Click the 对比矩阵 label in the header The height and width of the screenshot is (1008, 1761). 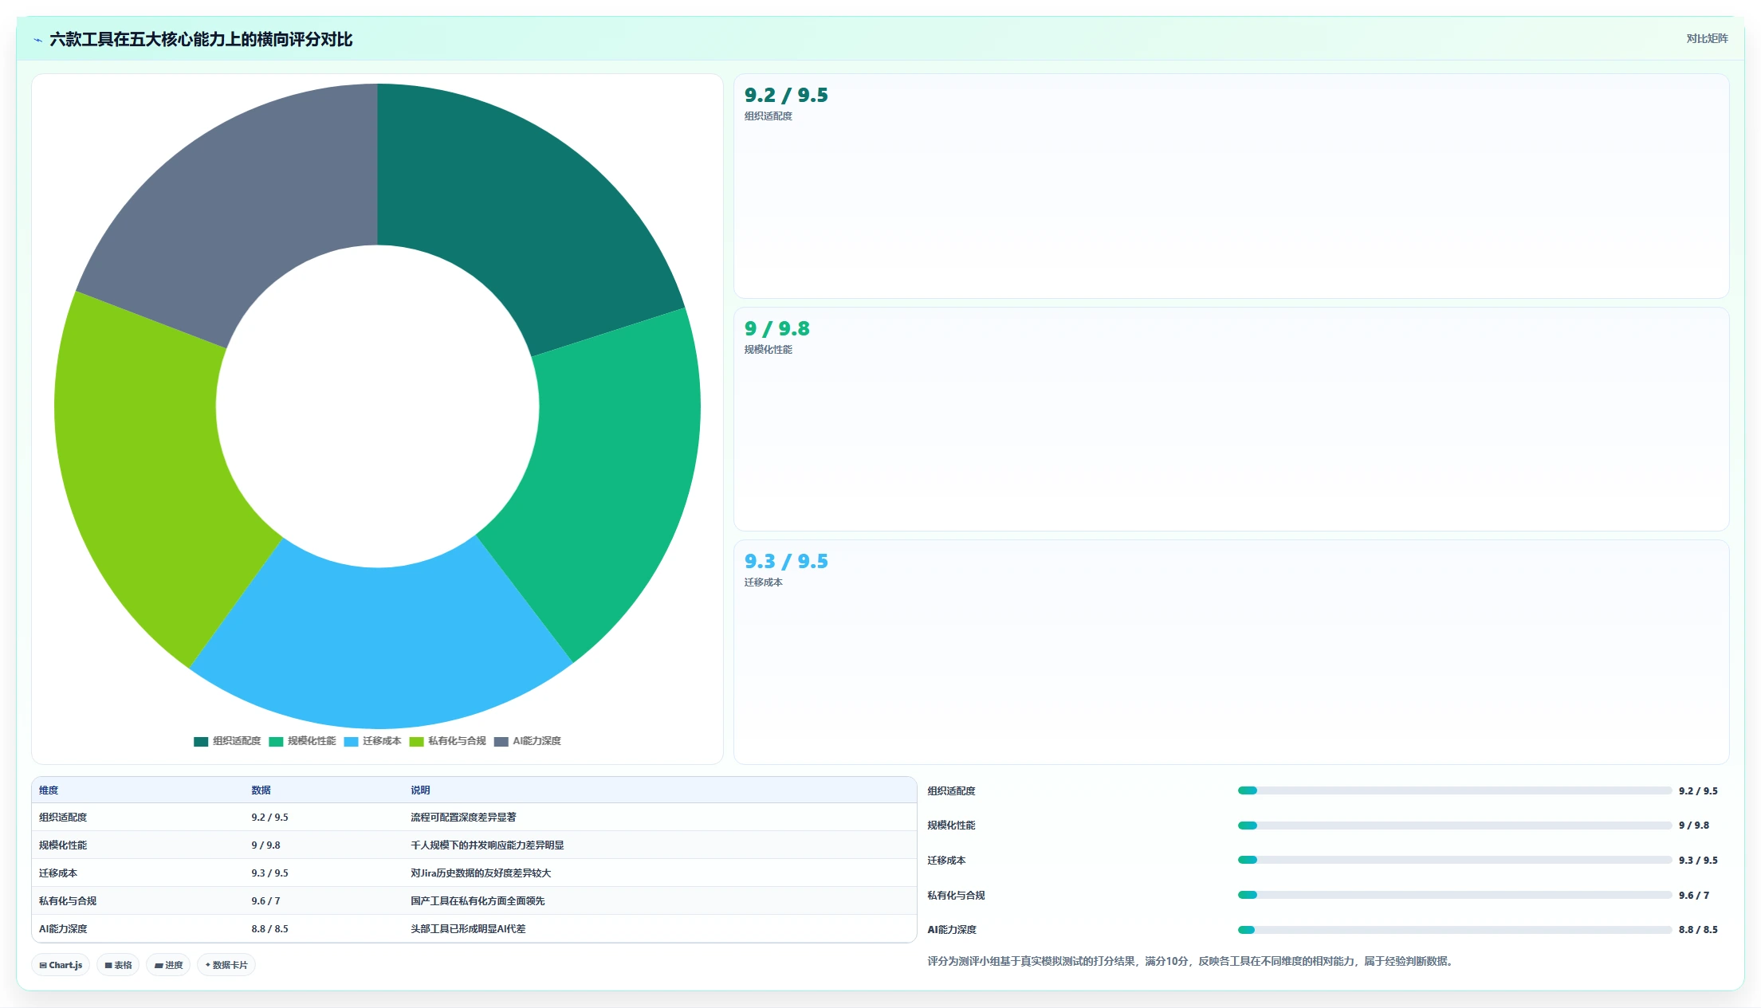(x=1707, y=39)
